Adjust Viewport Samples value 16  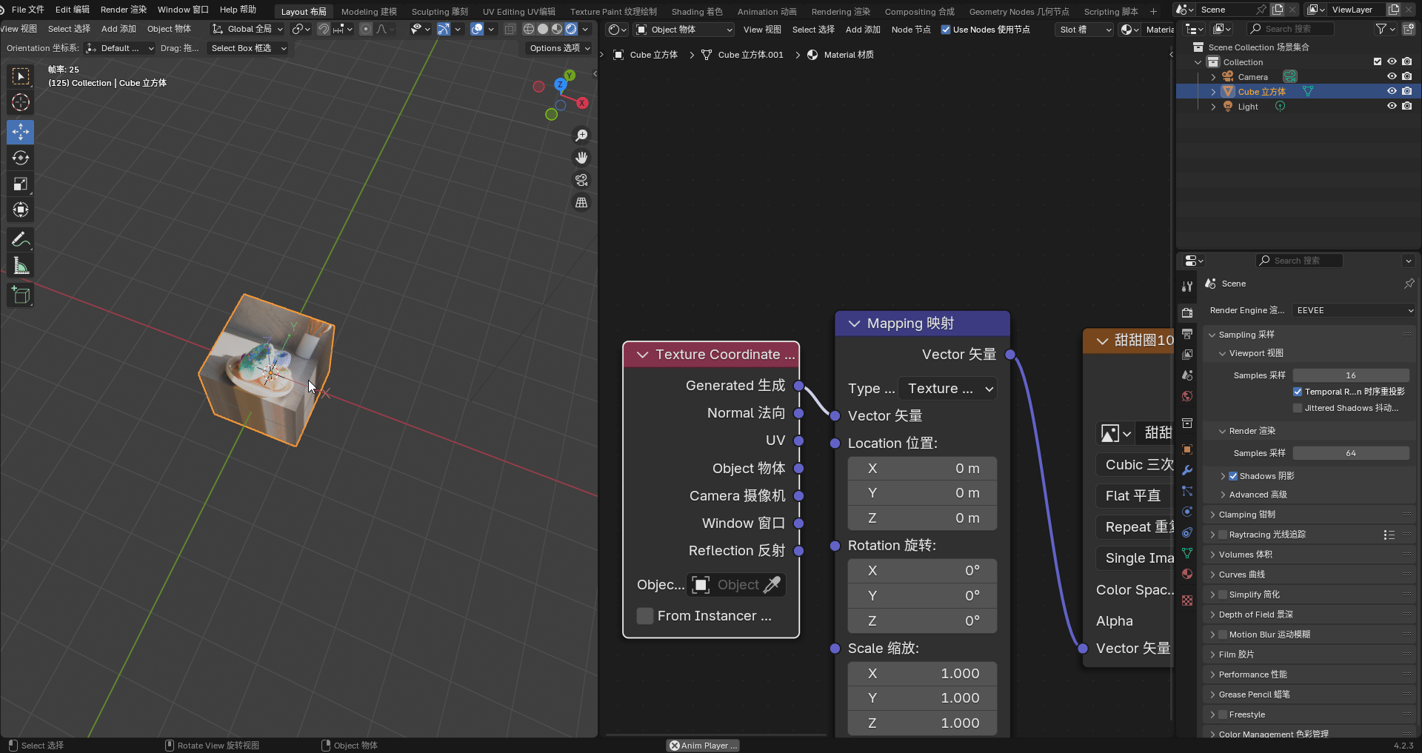(1351, 375)
